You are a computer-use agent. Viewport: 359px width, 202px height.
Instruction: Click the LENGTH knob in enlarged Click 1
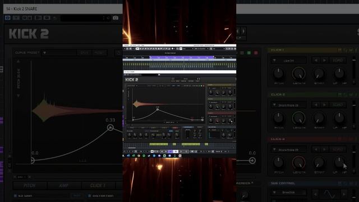[x=299, y=74]
